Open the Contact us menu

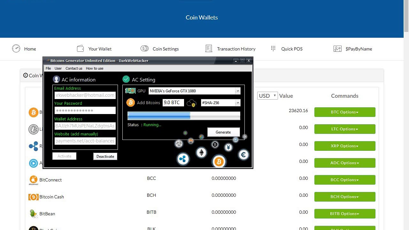pos(74,68)
